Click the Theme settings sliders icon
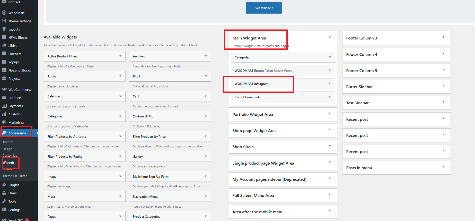The image size is (475, 221). tap(4, 21)
